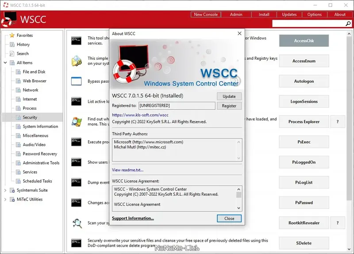Click the search magnifier in the header
354x254 pixels.
348,23
